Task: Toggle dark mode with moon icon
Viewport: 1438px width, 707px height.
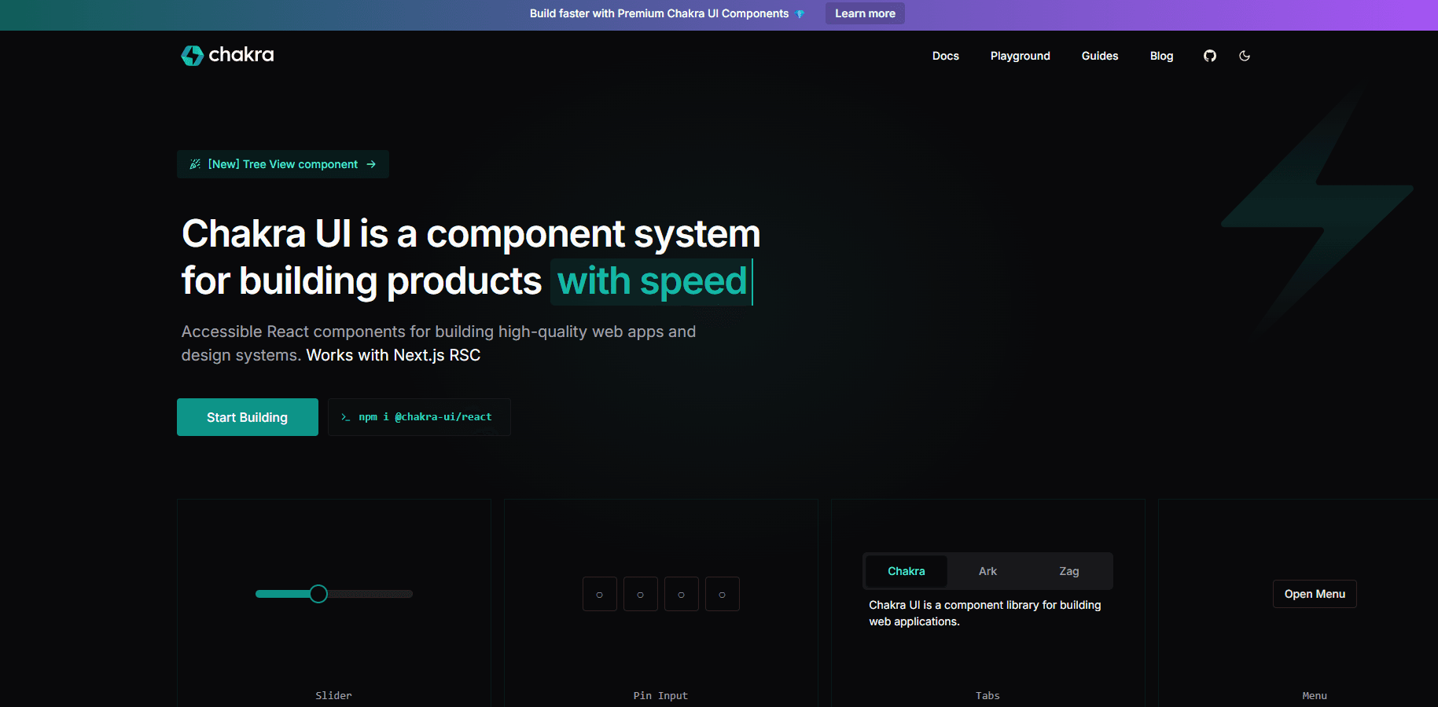Action: tap(1245, 56)
